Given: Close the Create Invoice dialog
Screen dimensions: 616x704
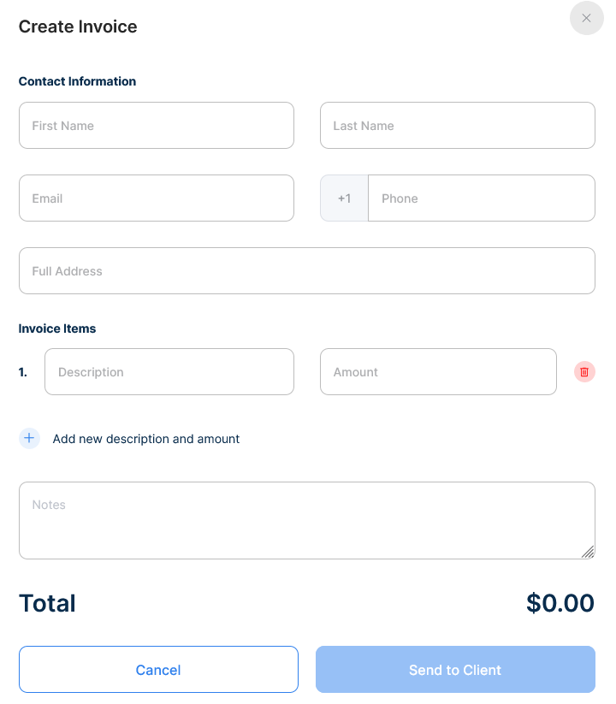Looking at the screenshot, I should pos(586,18).
